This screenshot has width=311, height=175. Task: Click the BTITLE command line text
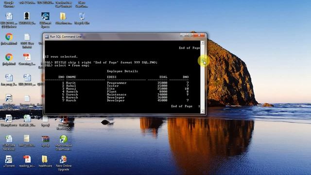pos(106,62)
